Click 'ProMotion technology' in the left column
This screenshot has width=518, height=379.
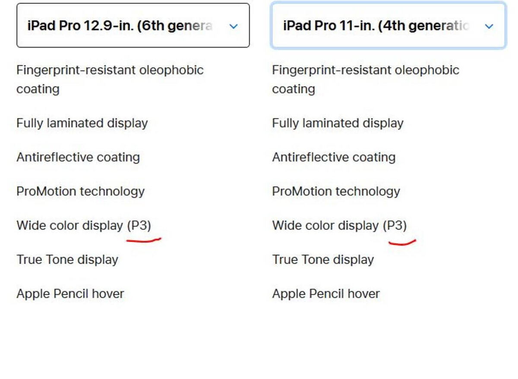(80, 191)
